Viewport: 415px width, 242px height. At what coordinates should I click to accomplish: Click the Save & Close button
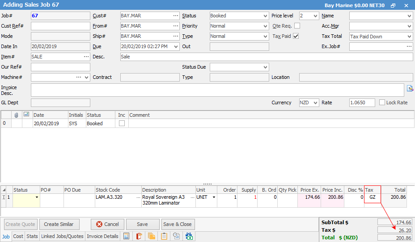click(178, 224)
